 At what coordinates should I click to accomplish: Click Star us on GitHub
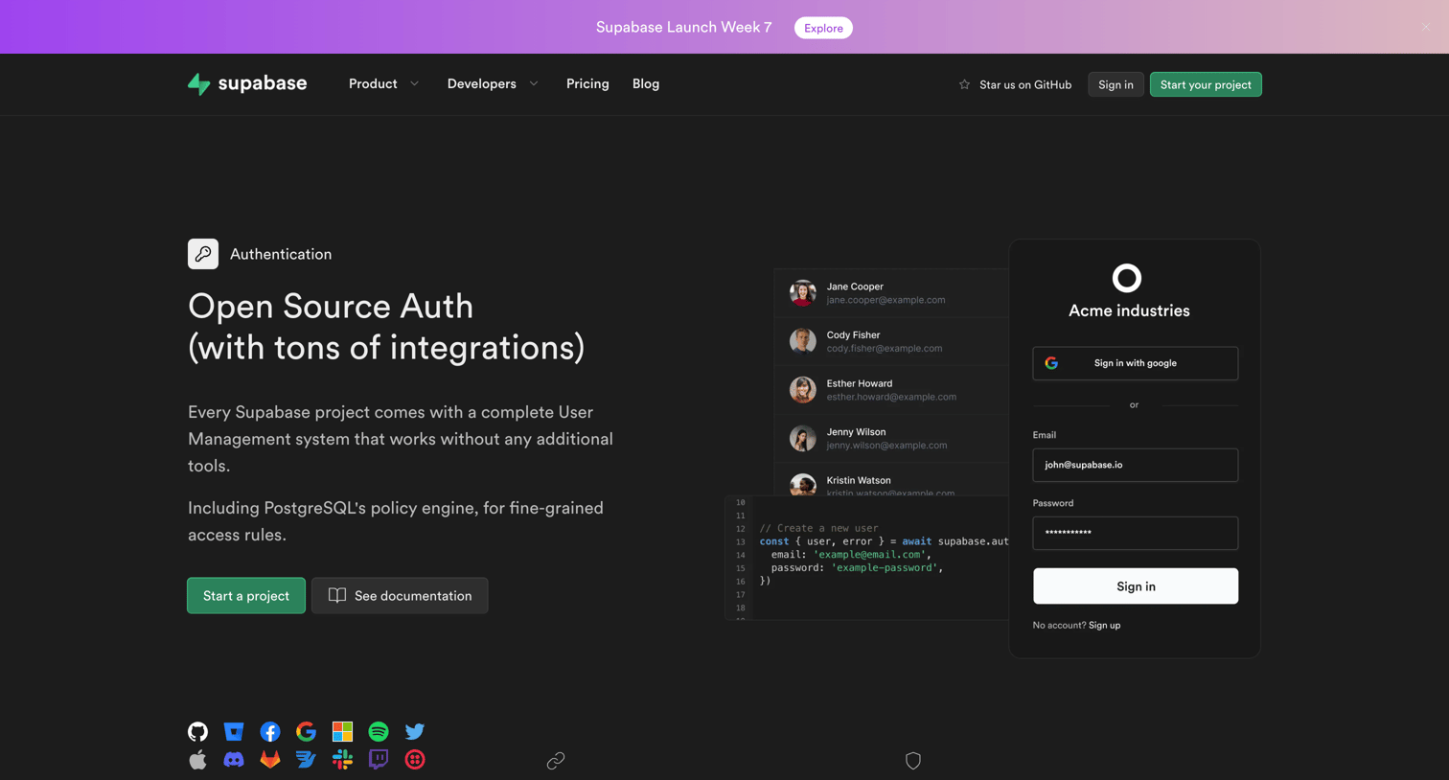click(1025, 84)
